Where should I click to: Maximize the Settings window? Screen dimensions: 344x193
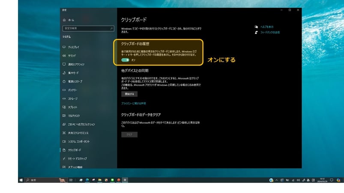click(x=290, y=10)
